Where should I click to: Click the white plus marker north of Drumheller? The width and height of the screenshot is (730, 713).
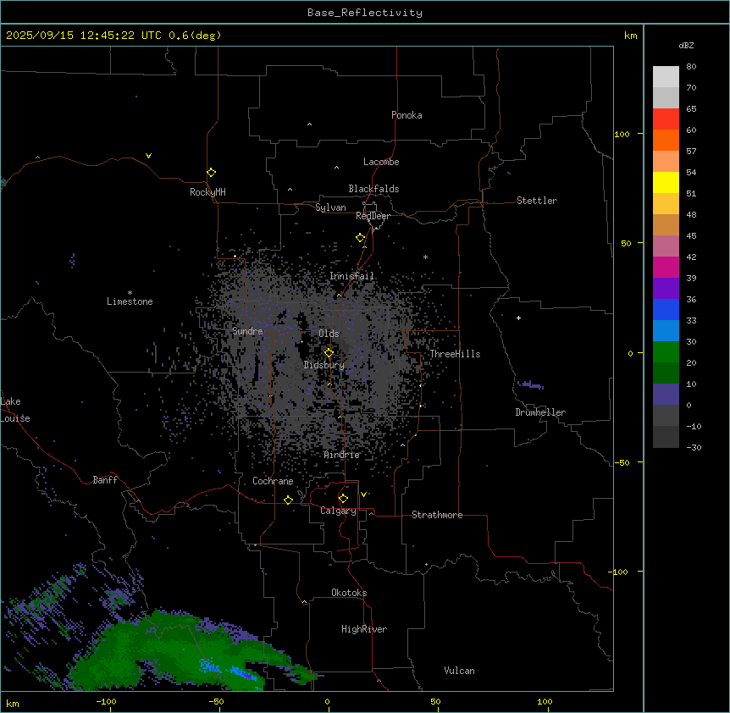518,318
